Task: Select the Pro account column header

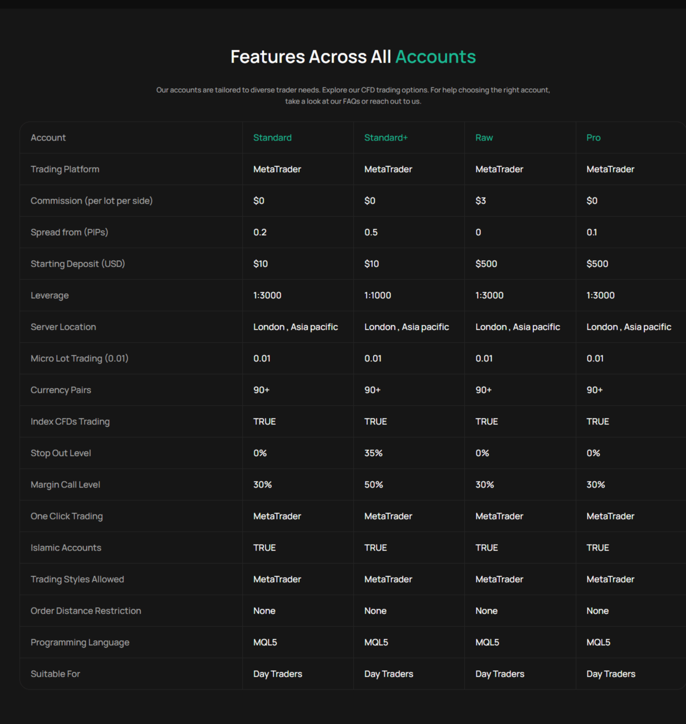Action: coord(593,138)
